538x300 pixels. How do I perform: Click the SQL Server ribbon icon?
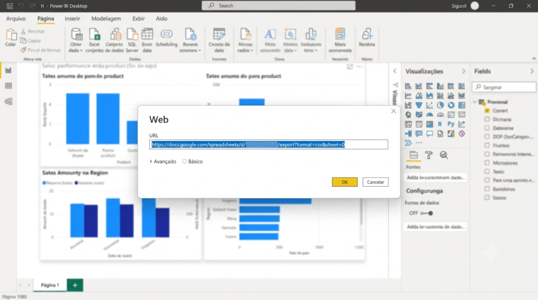132,35
